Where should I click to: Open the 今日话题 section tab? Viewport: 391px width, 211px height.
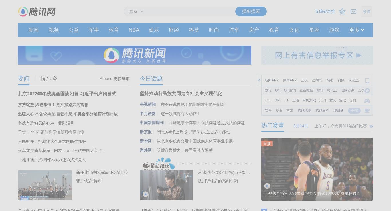(151, 79)
